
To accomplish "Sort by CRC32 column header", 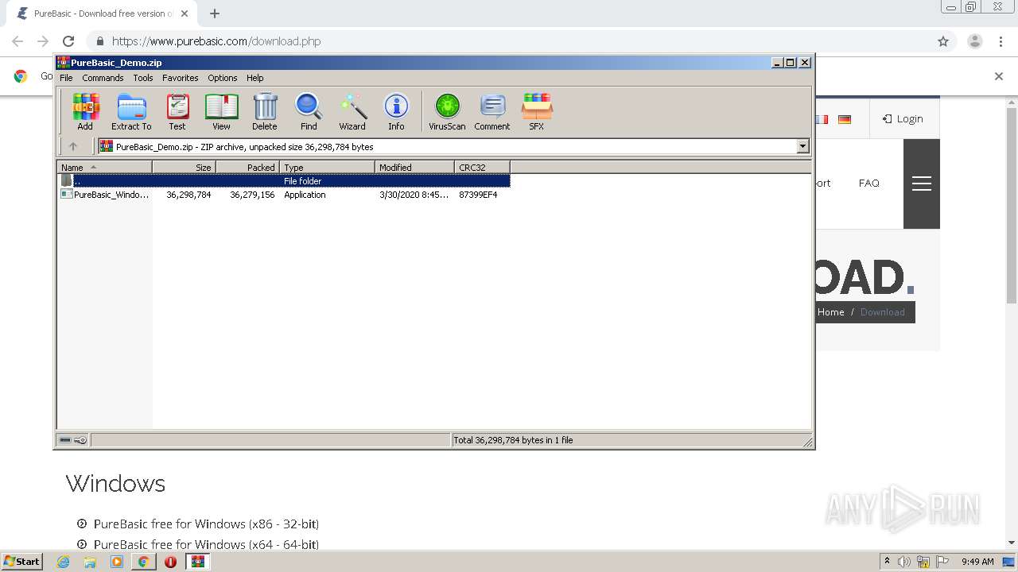I will (x=482, y=167).
